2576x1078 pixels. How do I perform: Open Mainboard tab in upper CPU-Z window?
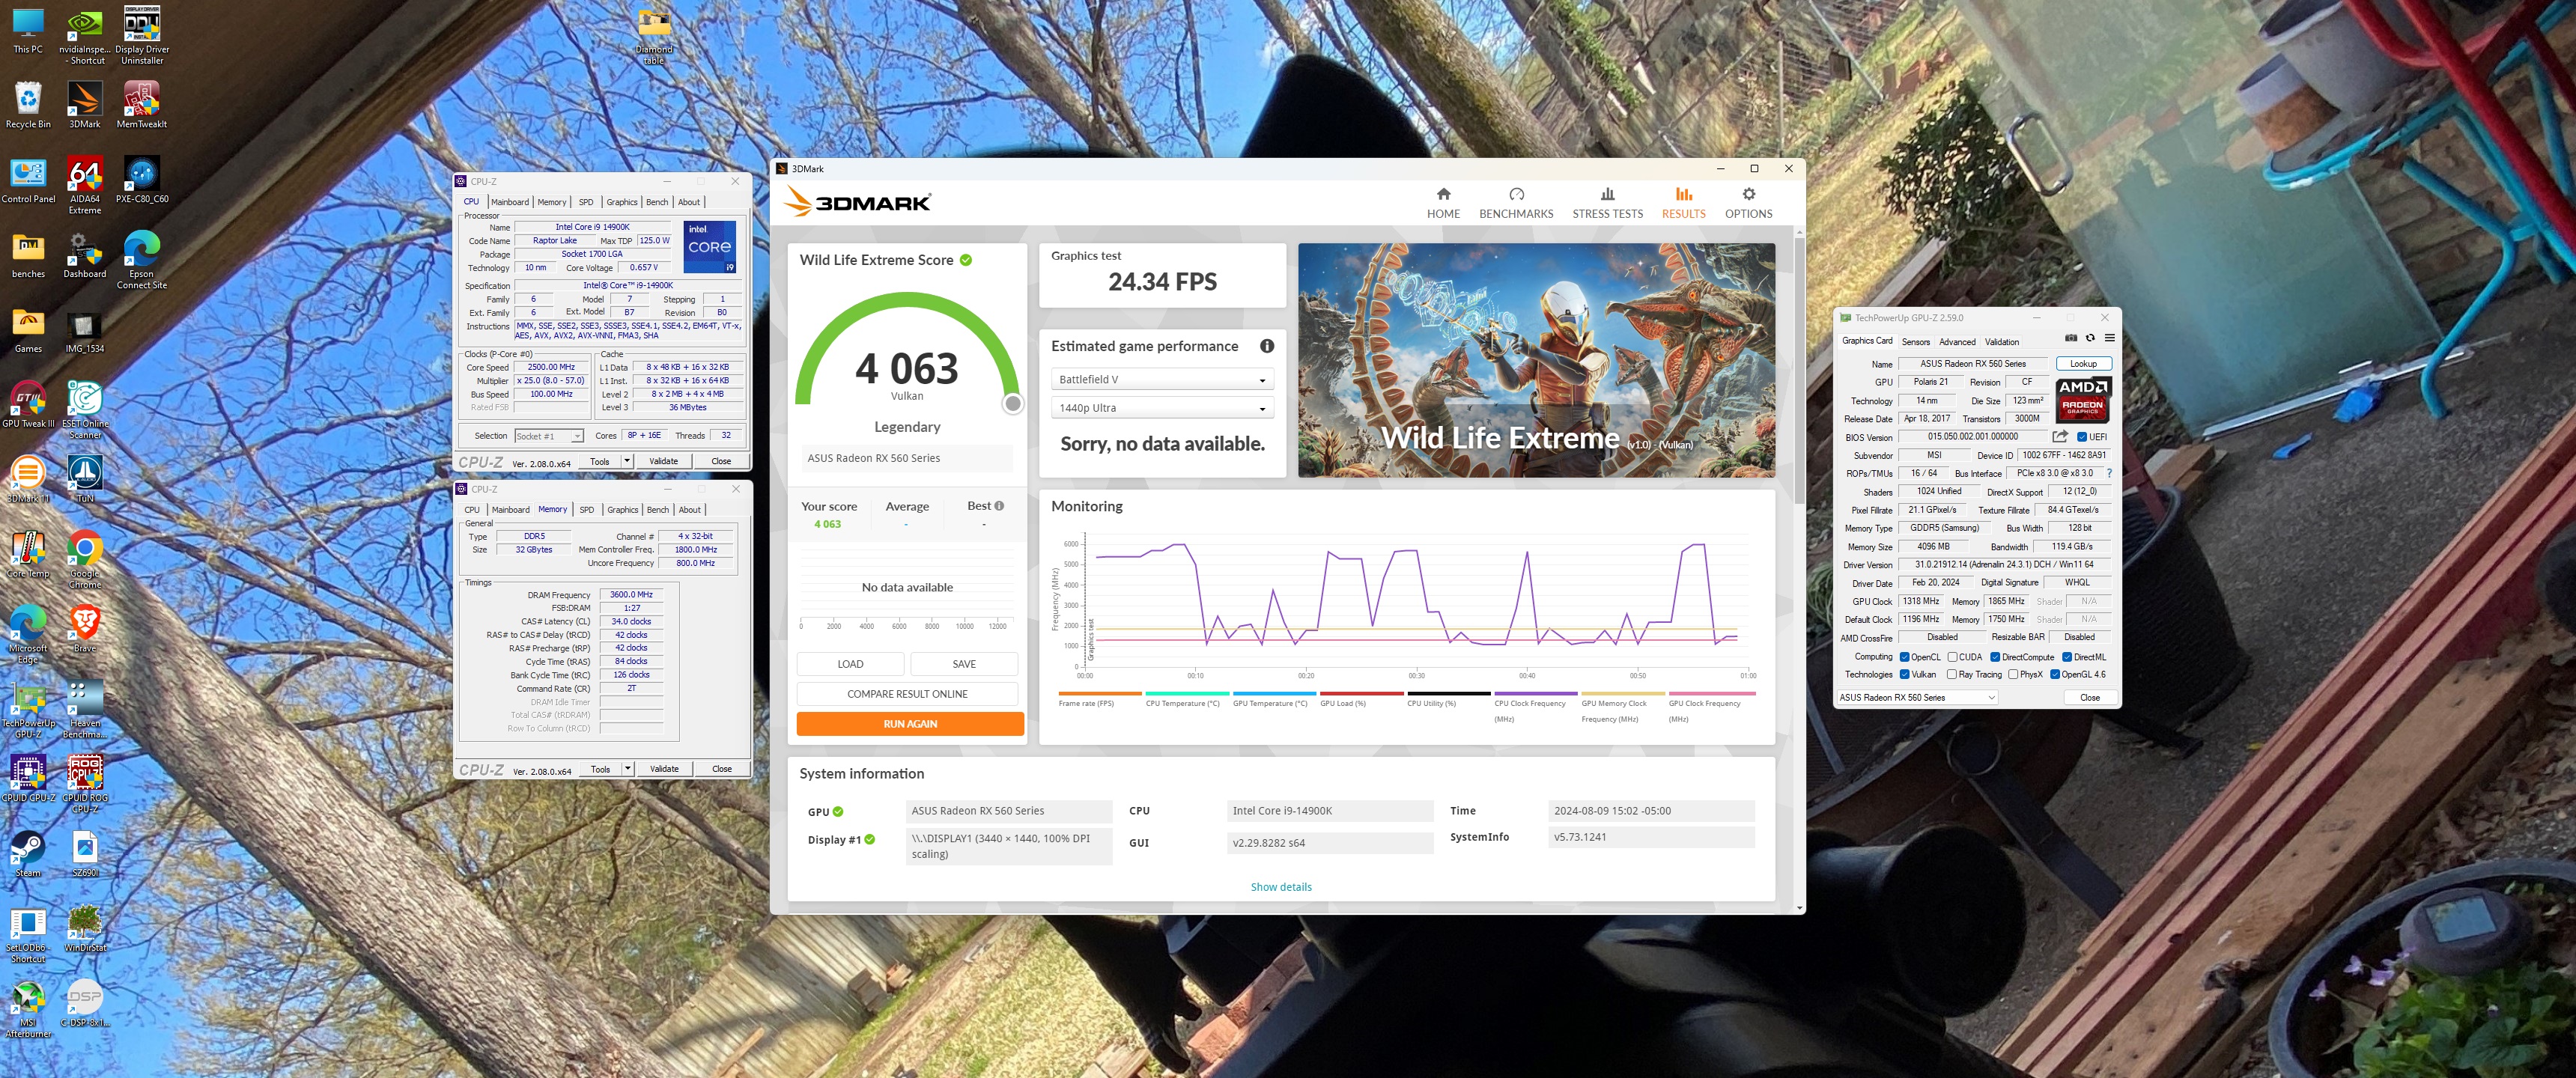pyautogui.click(x=509, y=202)
